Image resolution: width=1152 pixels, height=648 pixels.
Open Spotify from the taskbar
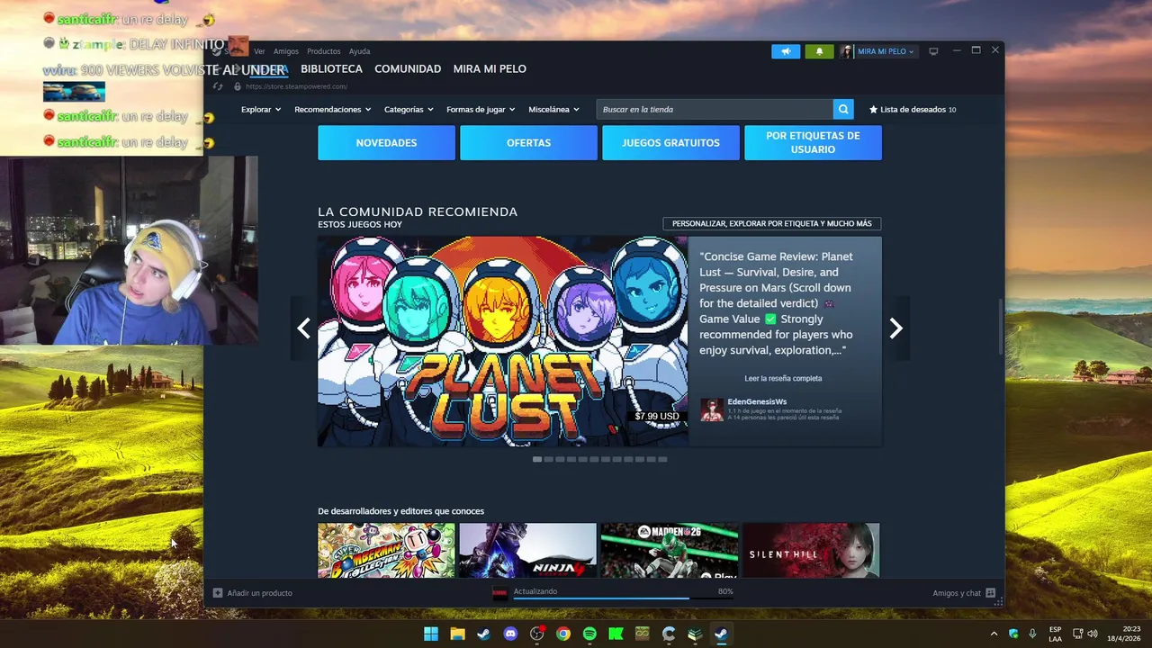tap(589, 634)
